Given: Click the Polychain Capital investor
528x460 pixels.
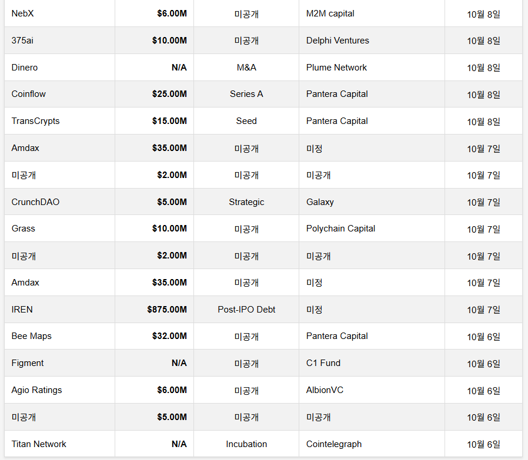Looking at the screenshot, I should click(x=340, y=229).
